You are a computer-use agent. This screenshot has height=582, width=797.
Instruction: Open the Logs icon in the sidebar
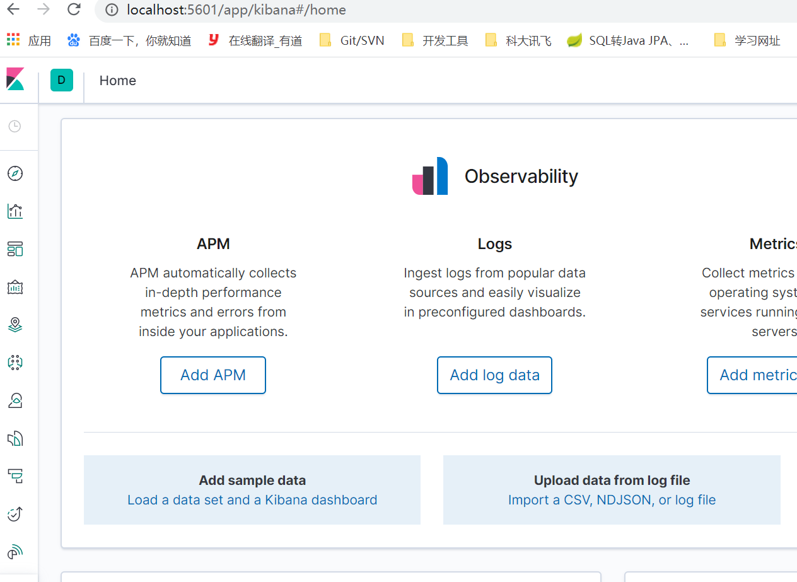15,438
